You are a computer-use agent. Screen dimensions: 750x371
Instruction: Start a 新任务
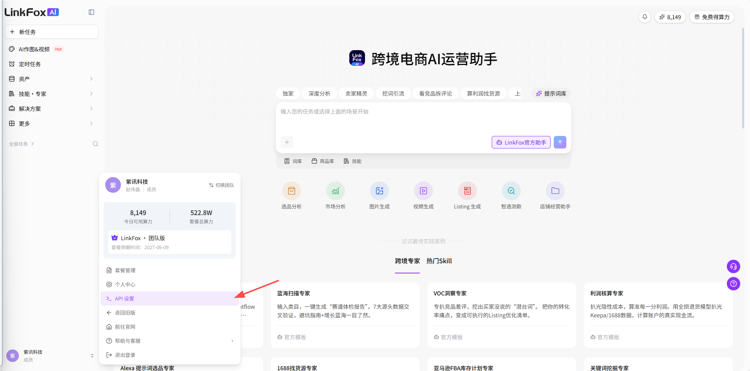click(x=51, y=32)
